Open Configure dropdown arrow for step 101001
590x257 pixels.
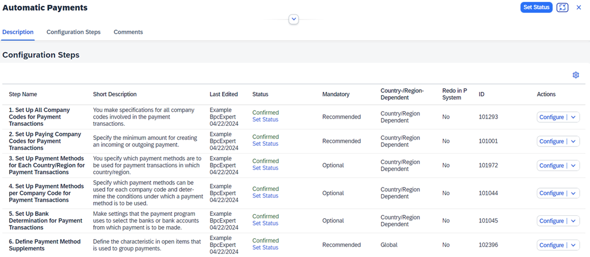click(x=573, y=141)
